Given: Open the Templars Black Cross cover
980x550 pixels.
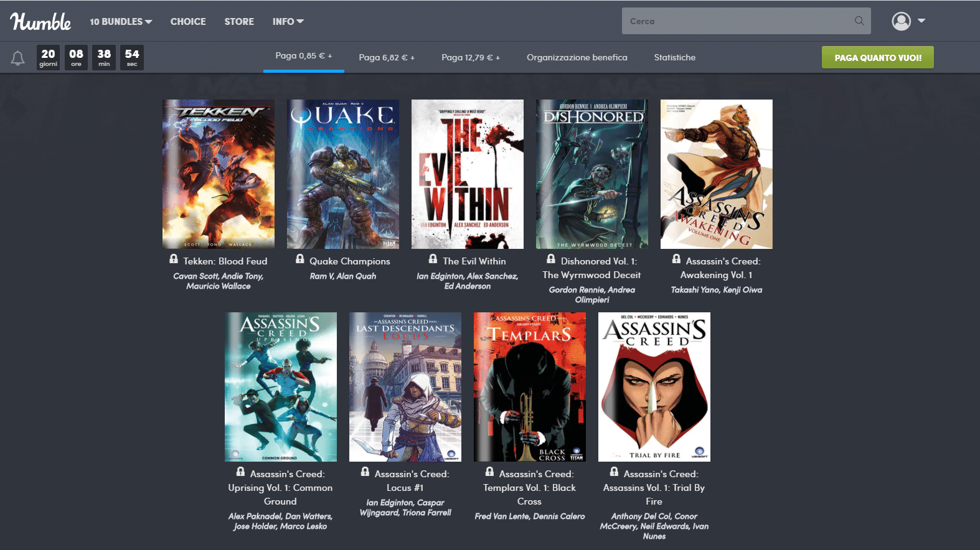Looking at the screenshot, I should 530,387.
